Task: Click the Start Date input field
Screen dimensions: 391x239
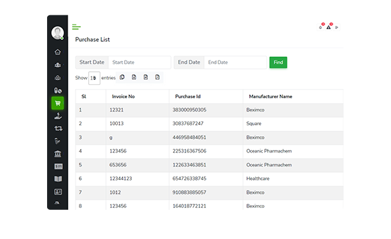Action: point(140,62)
